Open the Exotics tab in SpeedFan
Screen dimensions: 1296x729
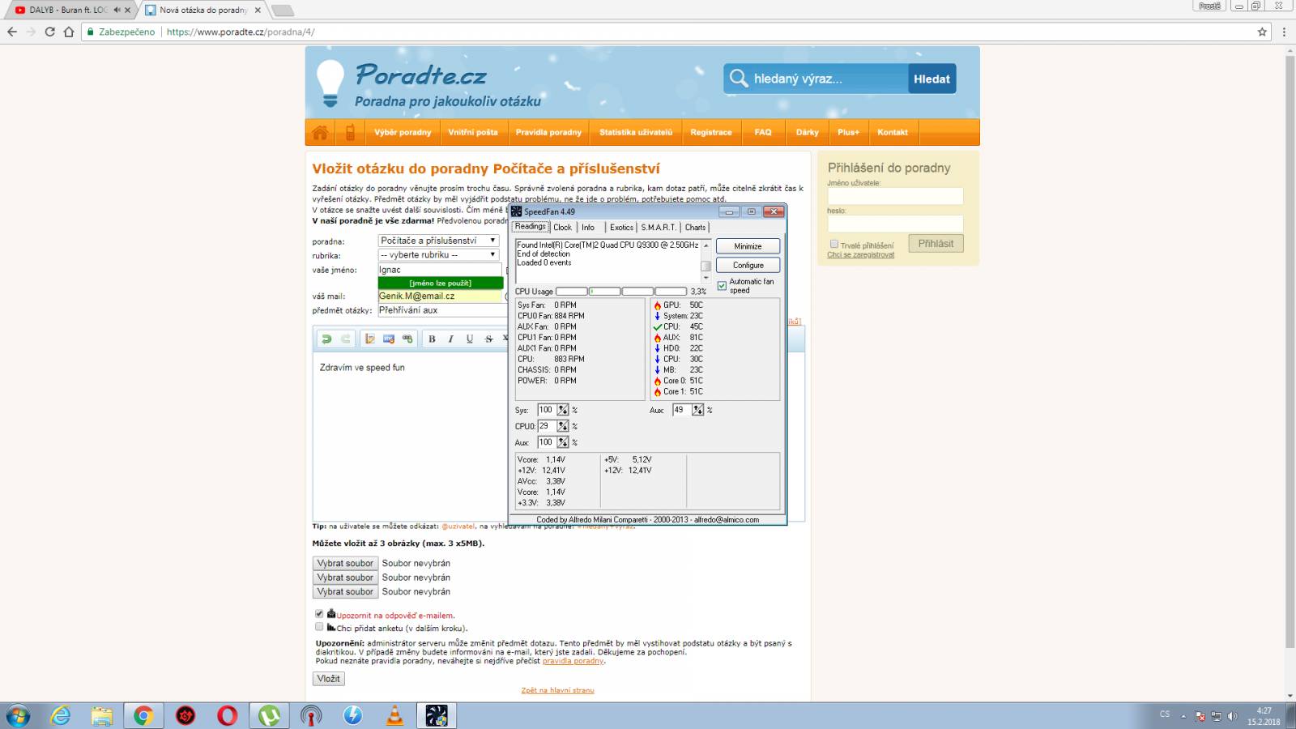[x=622, y=228]
